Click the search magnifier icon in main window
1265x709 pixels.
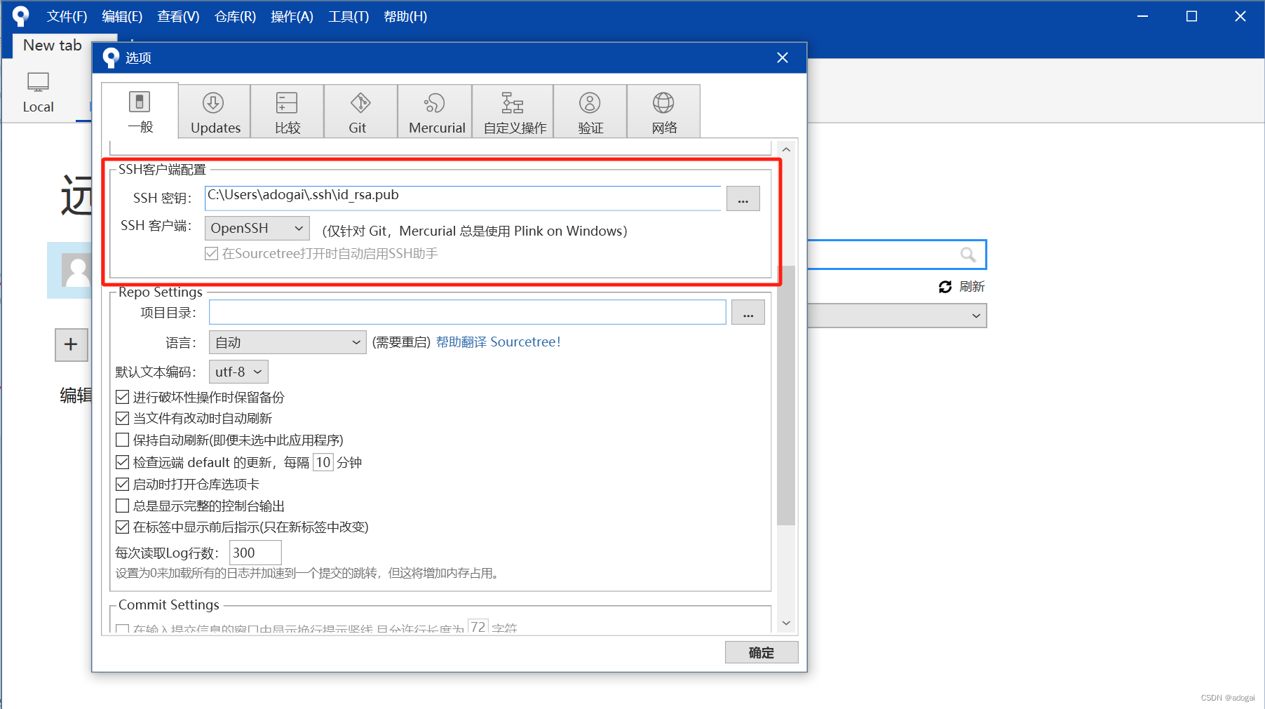tap(968, 255)
